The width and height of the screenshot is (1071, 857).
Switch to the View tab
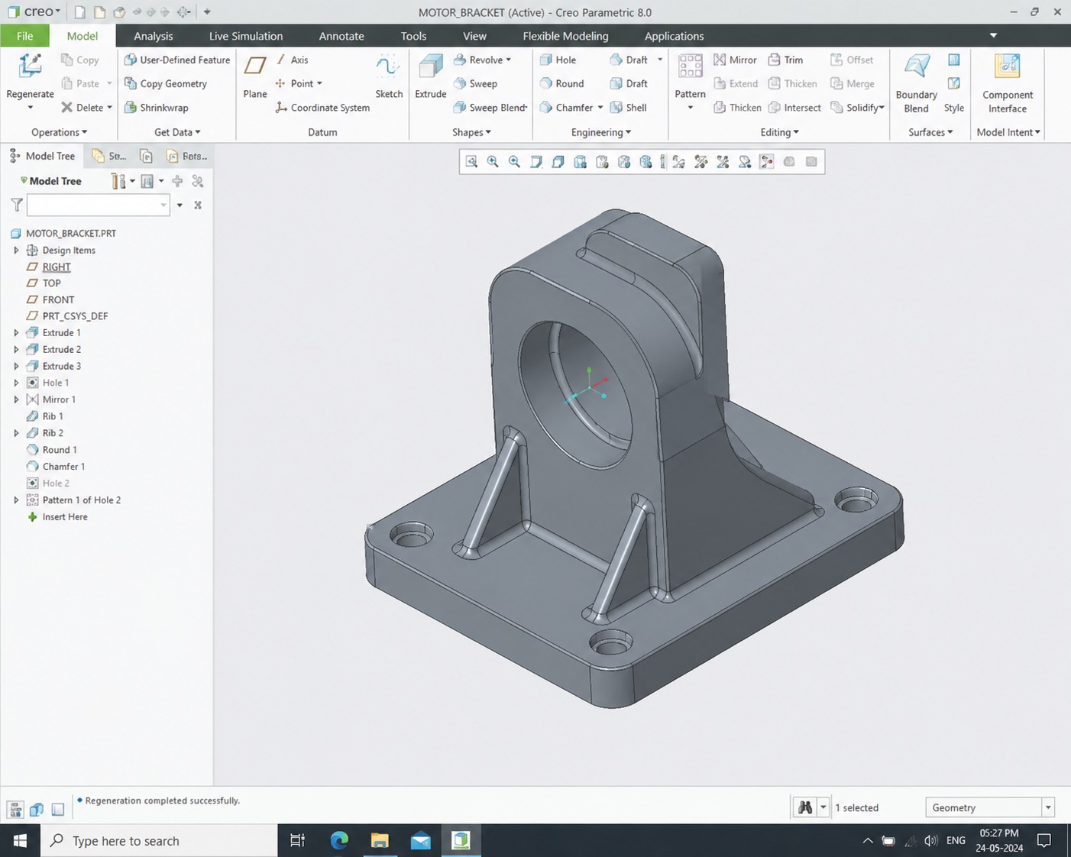(x=474, y=36)
